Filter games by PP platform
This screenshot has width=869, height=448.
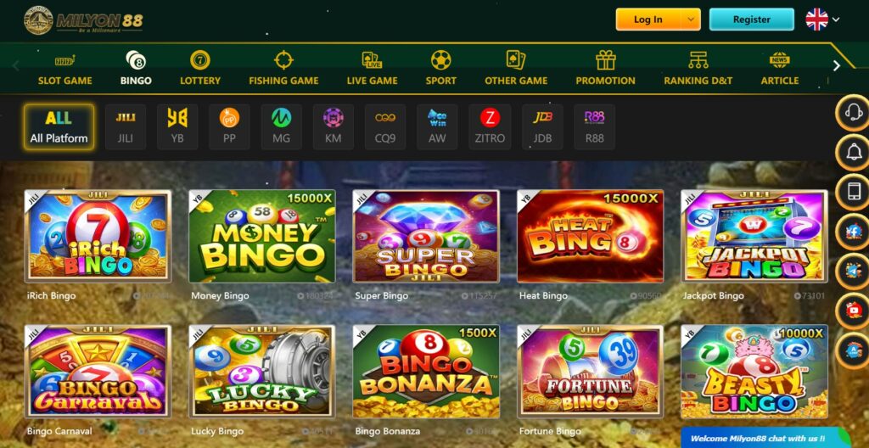[229, 127]
